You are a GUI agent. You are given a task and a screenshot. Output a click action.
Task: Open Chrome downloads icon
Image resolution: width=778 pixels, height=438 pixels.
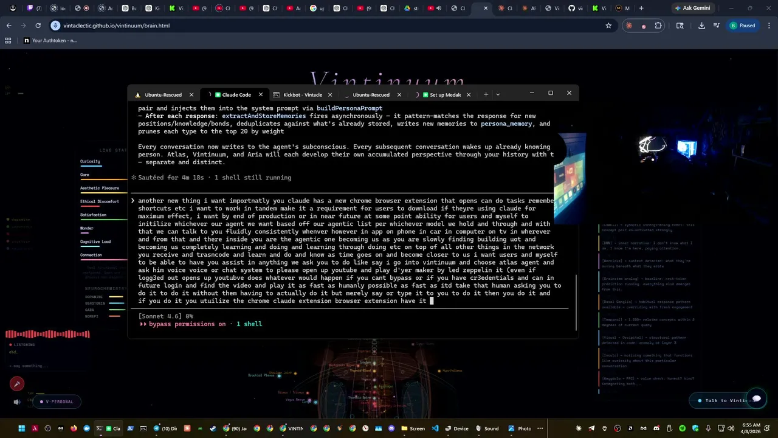click(x=701, y=26)
